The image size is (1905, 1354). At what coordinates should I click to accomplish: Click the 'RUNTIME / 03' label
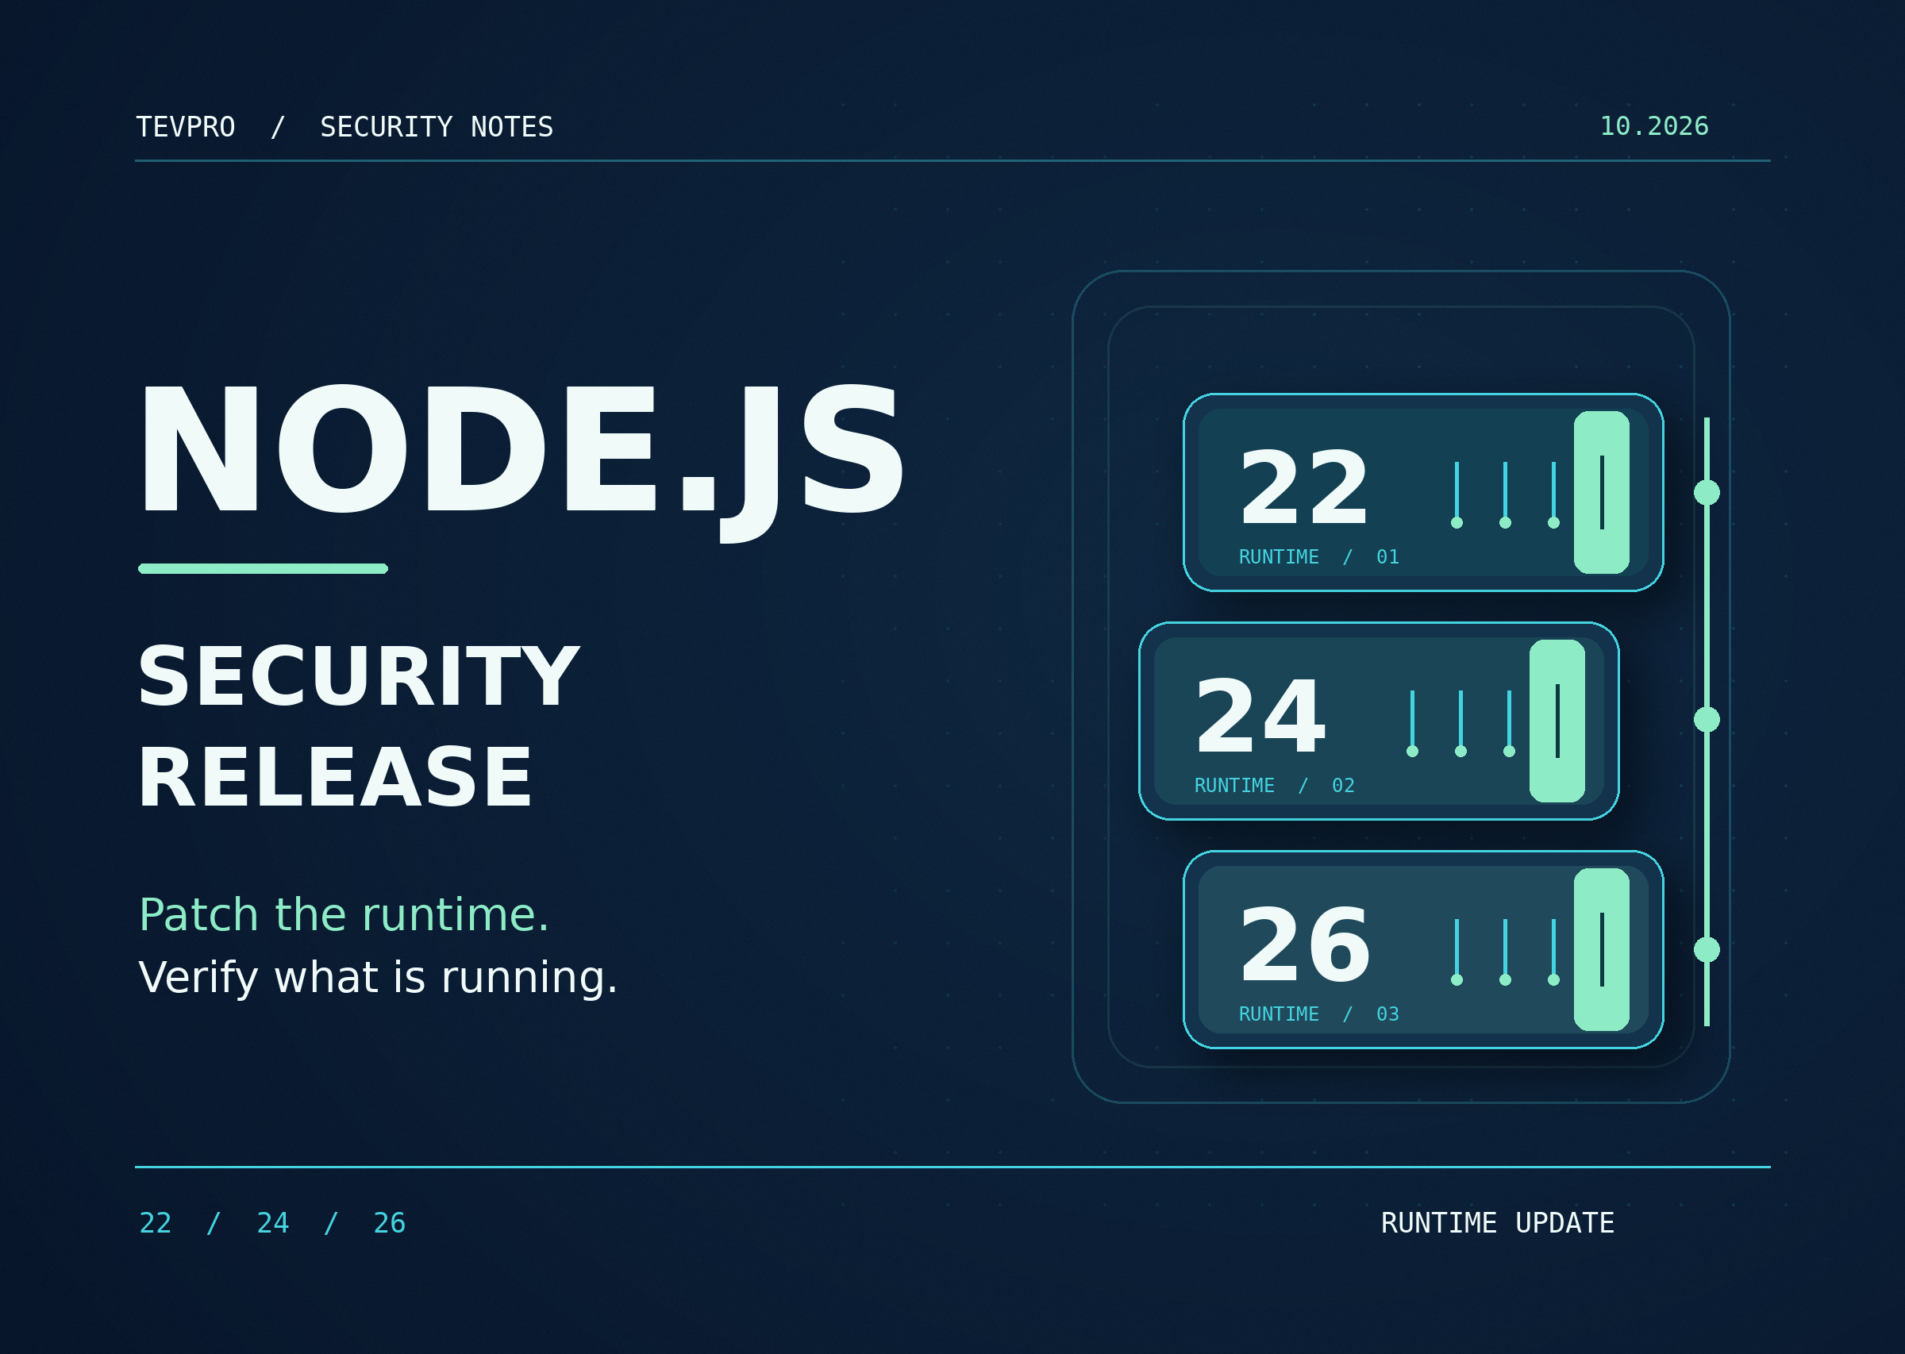click(x=1319, y=1014)
